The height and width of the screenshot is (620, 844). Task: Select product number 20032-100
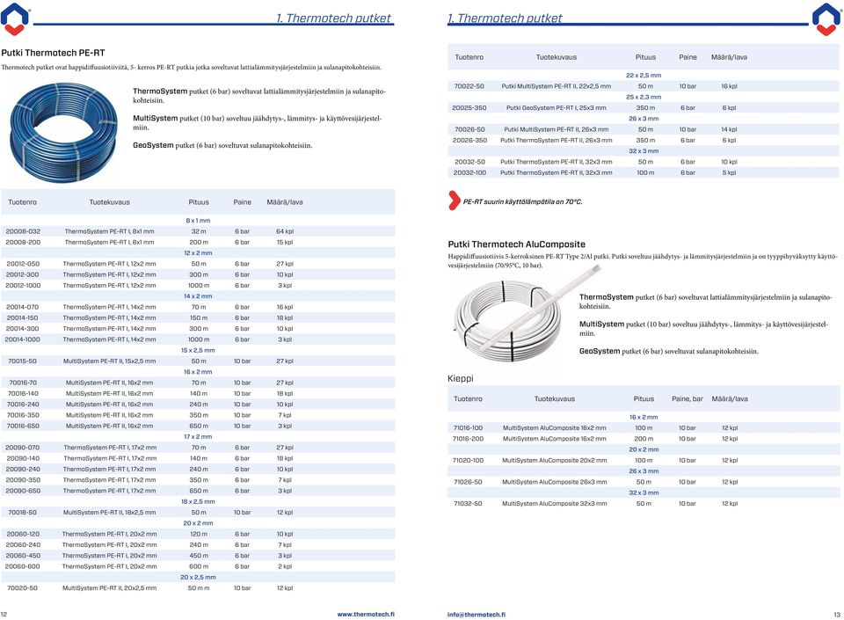click(x=469, y=172)
